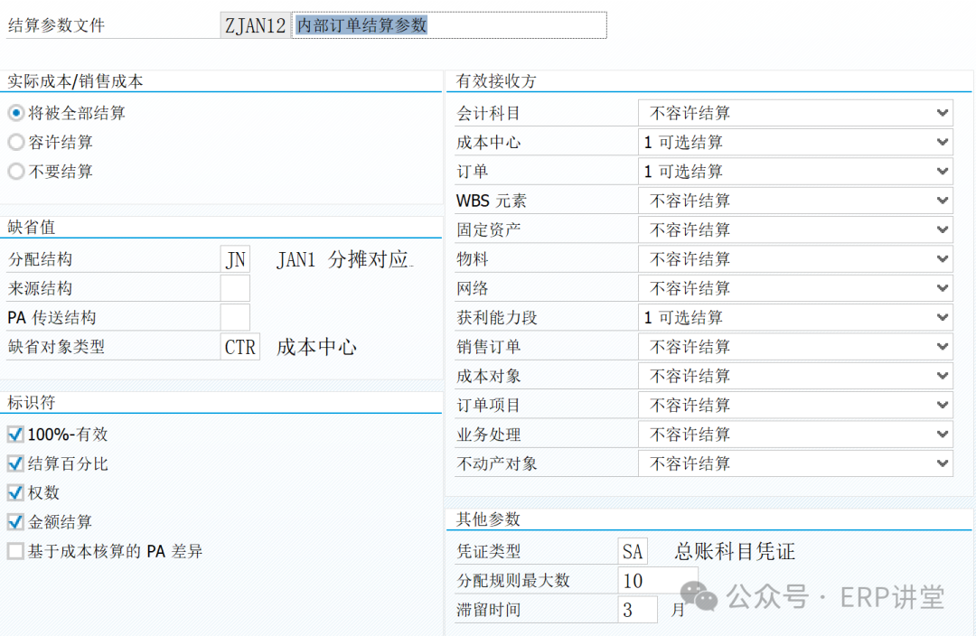The image size is (976, 636).
Task: Expand the 成本中心 receiver dropdown
Action: pos(795,142)
